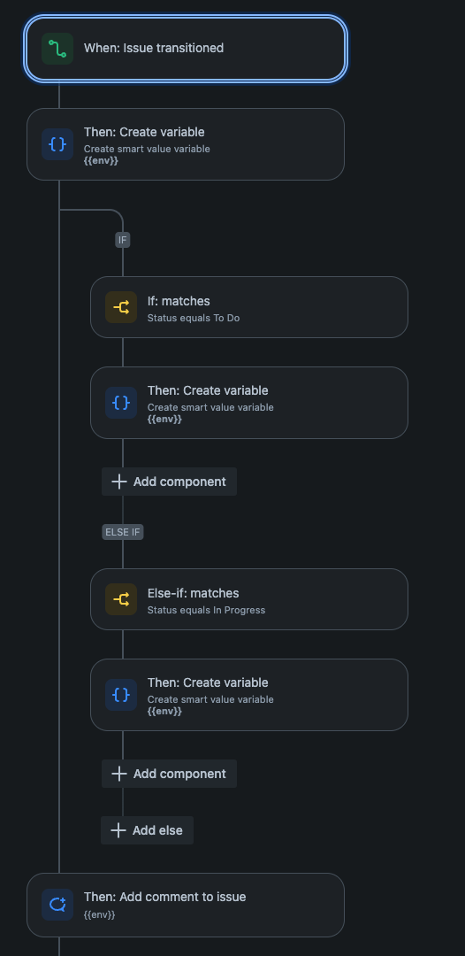
Task: Open Create variable title in the To Do branch
Action: click(208, 390)
